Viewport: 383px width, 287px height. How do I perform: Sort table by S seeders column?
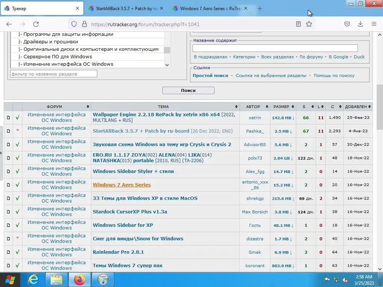306,107
